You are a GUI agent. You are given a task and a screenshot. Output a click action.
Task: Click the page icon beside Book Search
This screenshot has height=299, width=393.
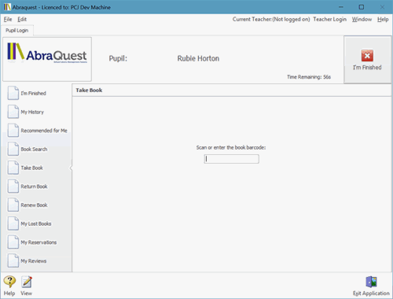point(13,149)
